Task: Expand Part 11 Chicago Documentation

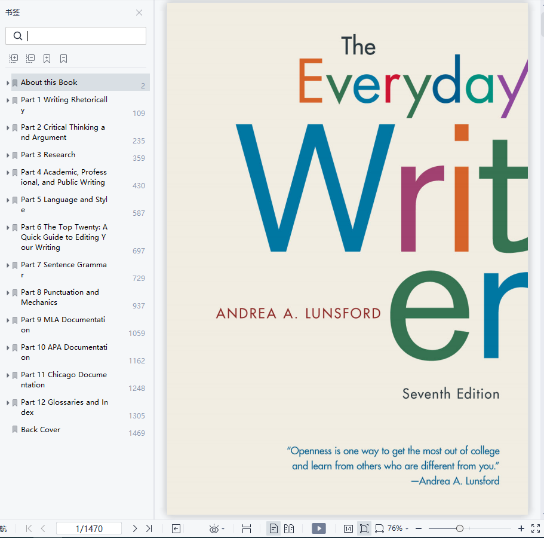Action: (x=8, y=375)
